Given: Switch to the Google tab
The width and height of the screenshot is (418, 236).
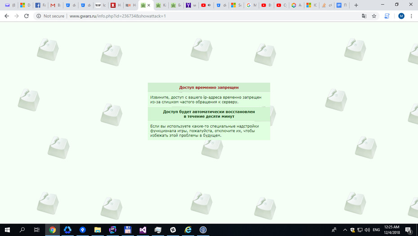Looking at the screenshot, I should (x=251, y=5).
